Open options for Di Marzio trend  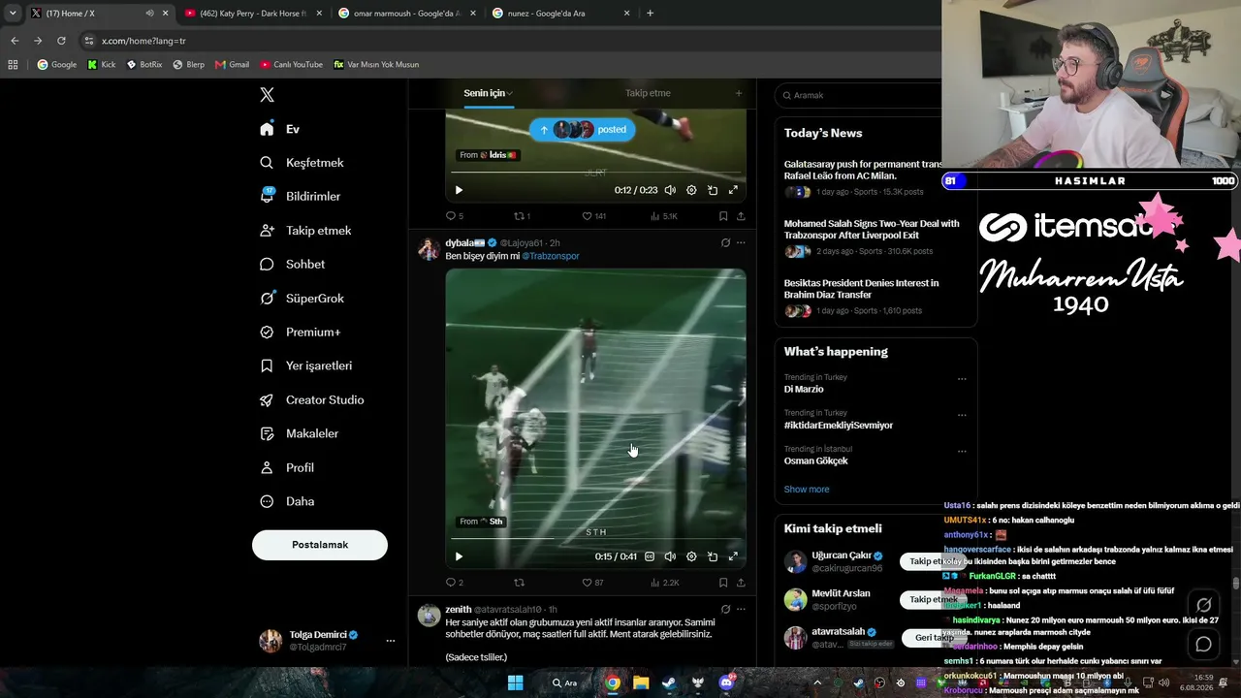click(962, 379)
